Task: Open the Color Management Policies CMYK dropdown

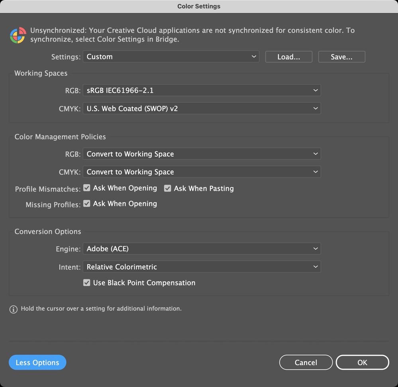Action: [x=202, y=172]
